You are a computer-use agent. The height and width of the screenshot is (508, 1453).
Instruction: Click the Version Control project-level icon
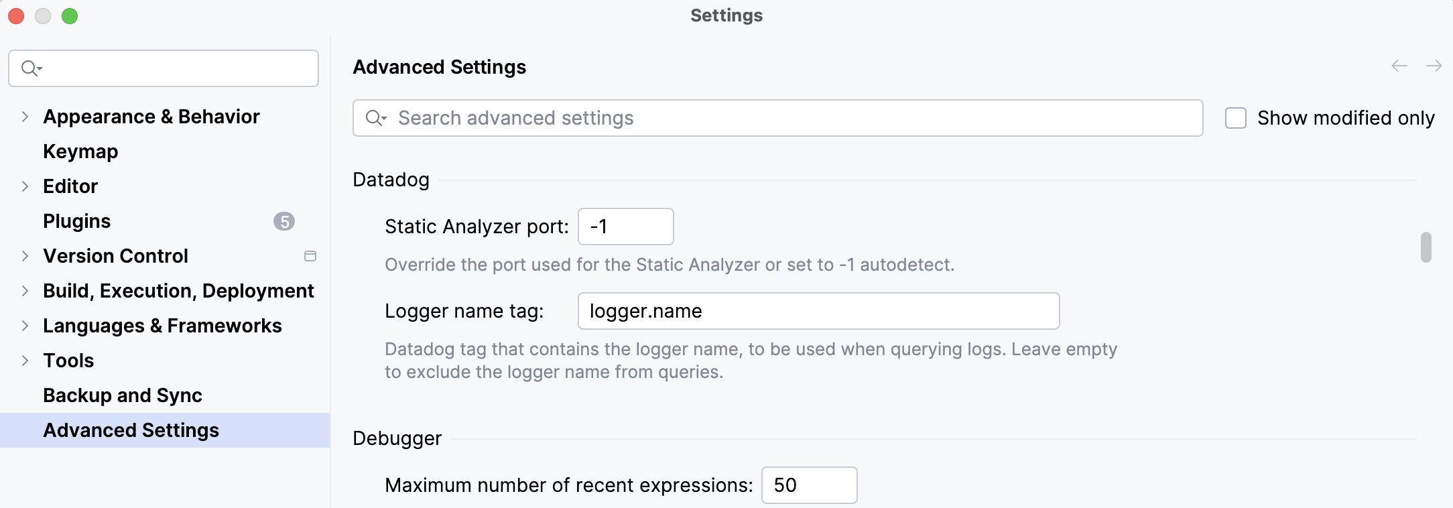coord(310,256)
